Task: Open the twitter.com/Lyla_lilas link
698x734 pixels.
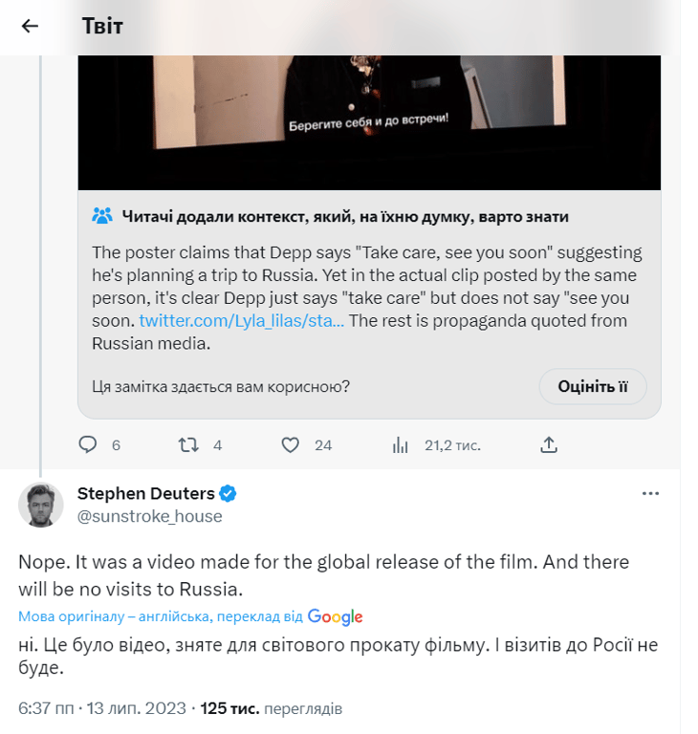Action: pyautogui.click(x=240, y=320)
